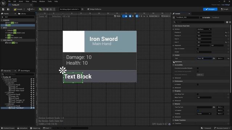Reset Position X to default arrow
Image resolution: width=232 pixels, height=130 pixels.
[x=226, y=32]
